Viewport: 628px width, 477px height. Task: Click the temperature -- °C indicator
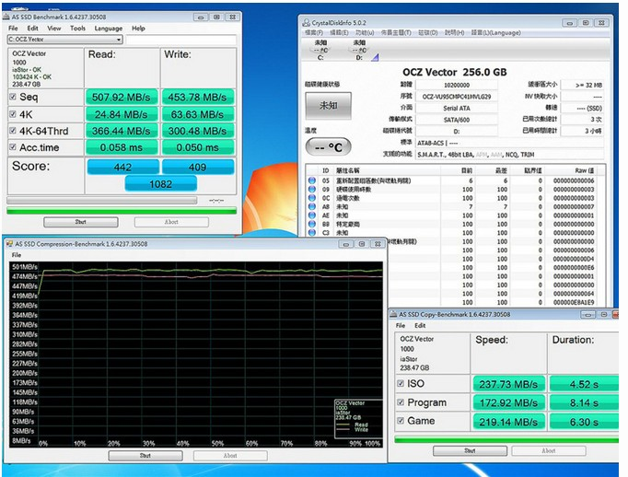[x=328, y=147]
